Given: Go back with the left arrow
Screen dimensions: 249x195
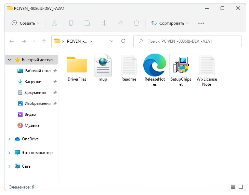Looking at the screenshot, I should click(x=12, y=41).
